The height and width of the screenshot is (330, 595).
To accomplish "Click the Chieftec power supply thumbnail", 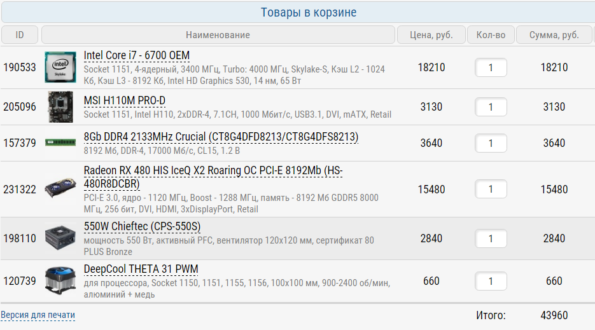I will (60, 238).
